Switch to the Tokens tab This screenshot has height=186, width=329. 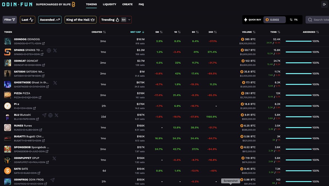point(91,4)
